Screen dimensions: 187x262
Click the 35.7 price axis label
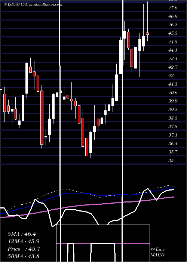173,152
